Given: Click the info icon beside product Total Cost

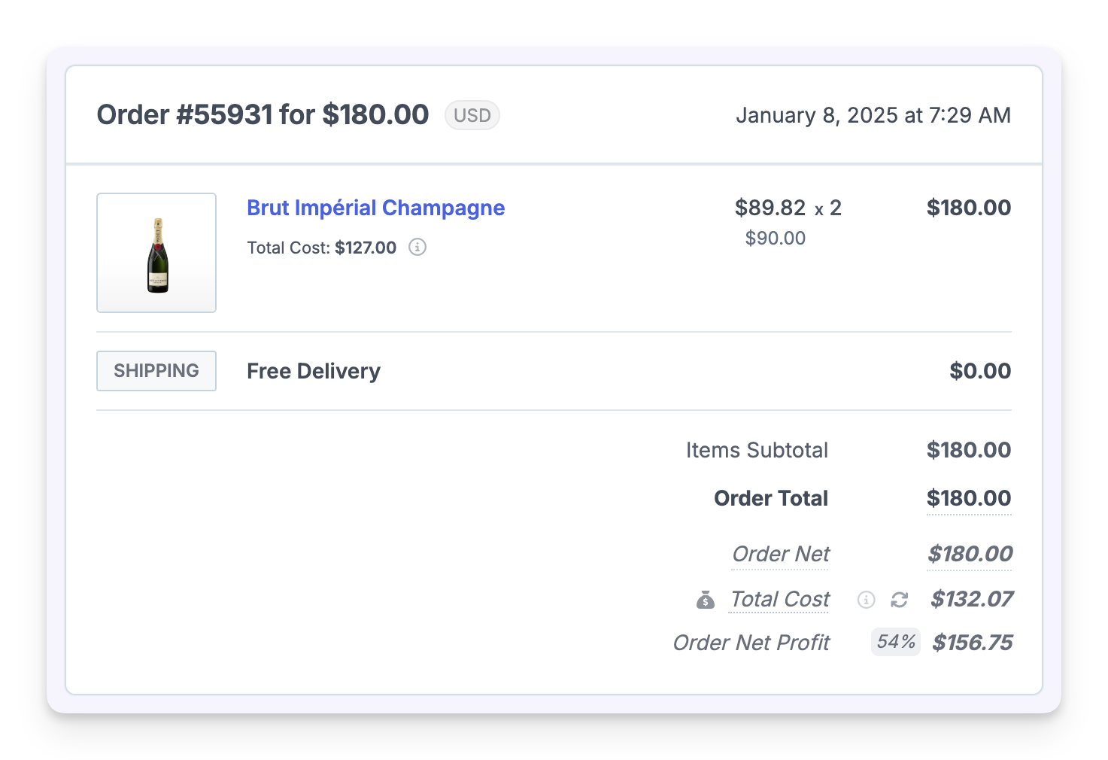Looking at the screenshot, I should click(417, 247).
